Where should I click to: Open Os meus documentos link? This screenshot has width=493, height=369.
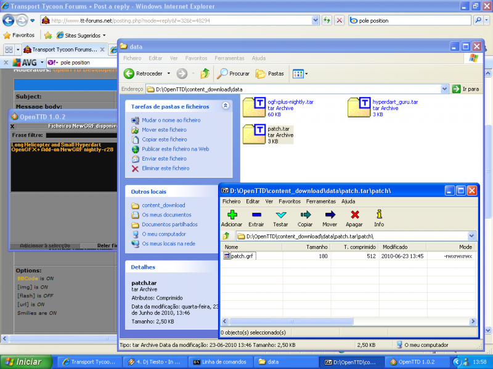[166, 215]
